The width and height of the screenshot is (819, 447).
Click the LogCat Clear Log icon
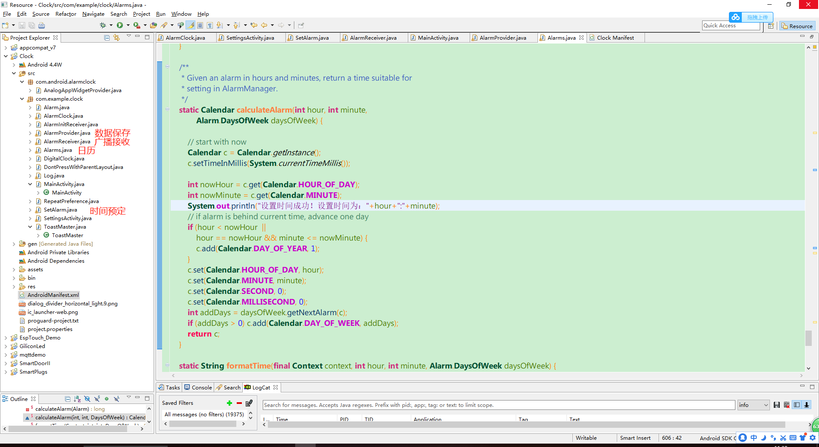tap(787, 405)
